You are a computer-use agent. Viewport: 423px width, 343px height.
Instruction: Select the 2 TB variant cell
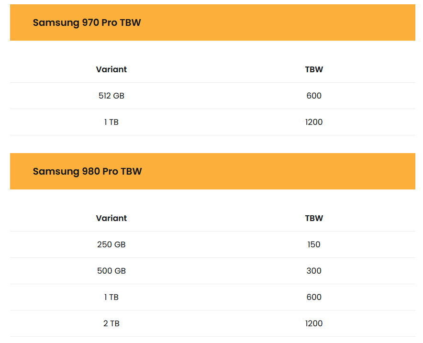click(111, 323)
